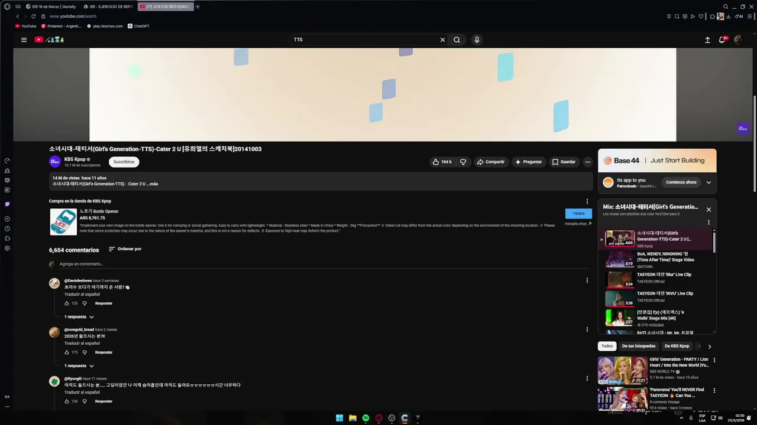Open File Explorer from the taskbar
Viewport: 757px width, 425px height.
(352, 418)
